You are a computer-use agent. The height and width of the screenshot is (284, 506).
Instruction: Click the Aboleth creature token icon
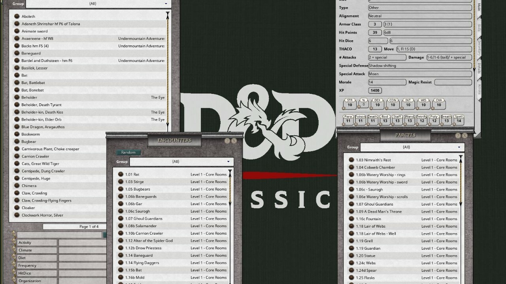coord(17,16)
